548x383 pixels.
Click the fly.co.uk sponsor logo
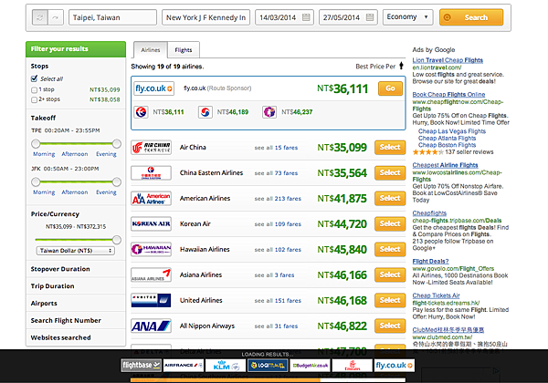(153, 88)
